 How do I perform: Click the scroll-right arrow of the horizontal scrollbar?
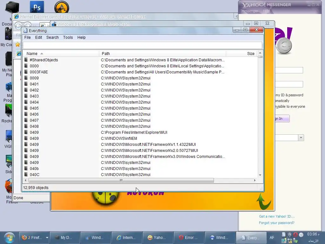coord(255,180)
